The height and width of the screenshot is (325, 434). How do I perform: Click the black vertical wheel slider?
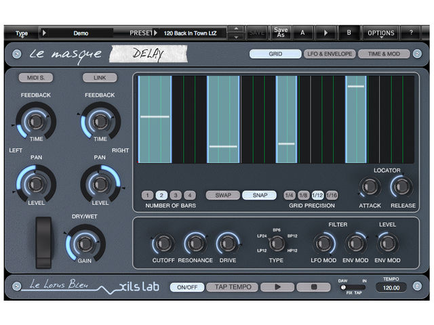pos(43,242)
